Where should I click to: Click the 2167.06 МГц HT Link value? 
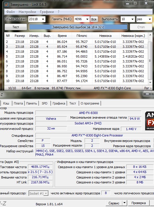click(x=40, y=182)
